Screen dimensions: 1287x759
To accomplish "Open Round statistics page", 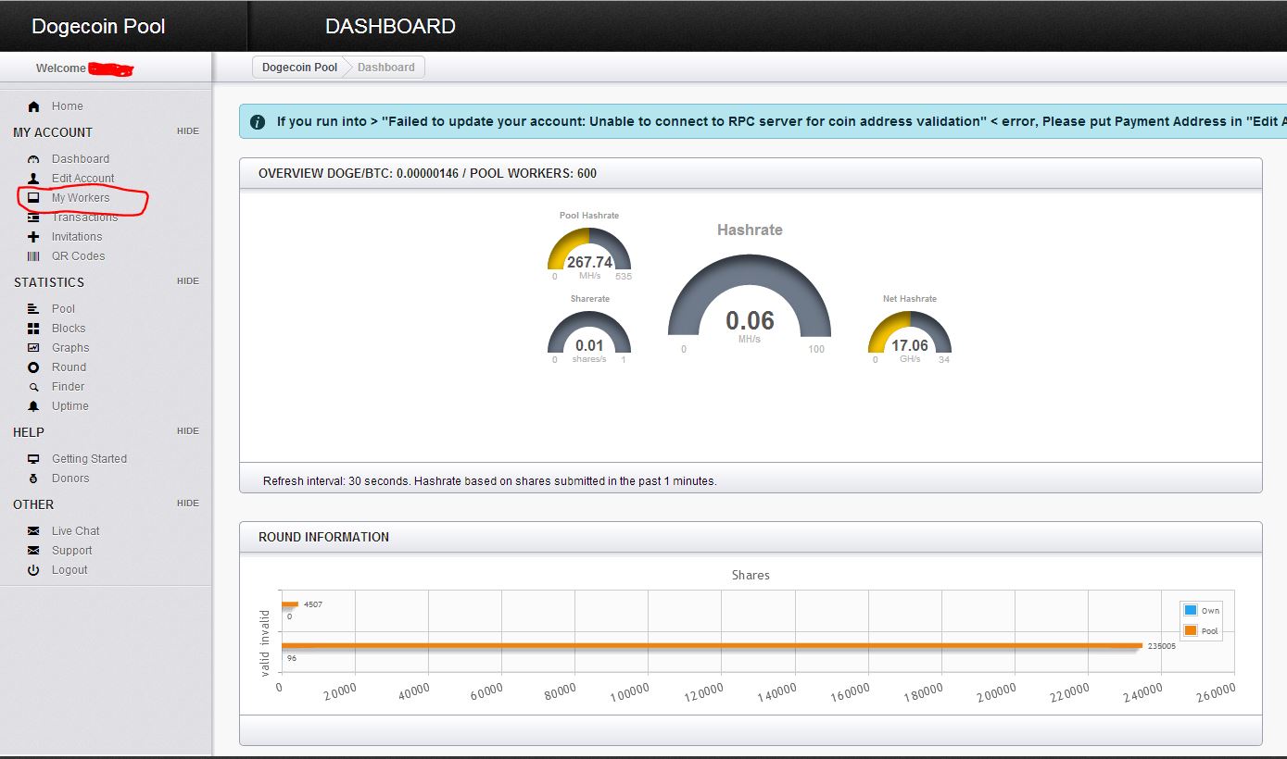I will click(x=69, y=367).
